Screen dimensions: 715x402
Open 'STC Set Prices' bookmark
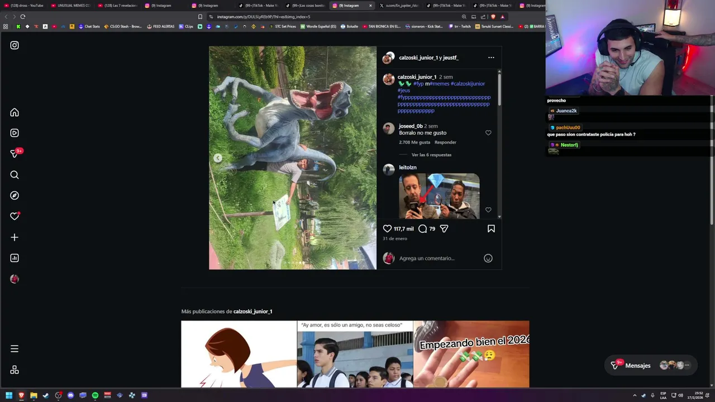tap(283, 26)
